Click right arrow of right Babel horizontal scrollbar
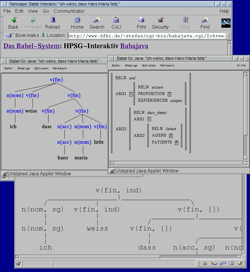This screenshot has height=272, width=250. 245,163
